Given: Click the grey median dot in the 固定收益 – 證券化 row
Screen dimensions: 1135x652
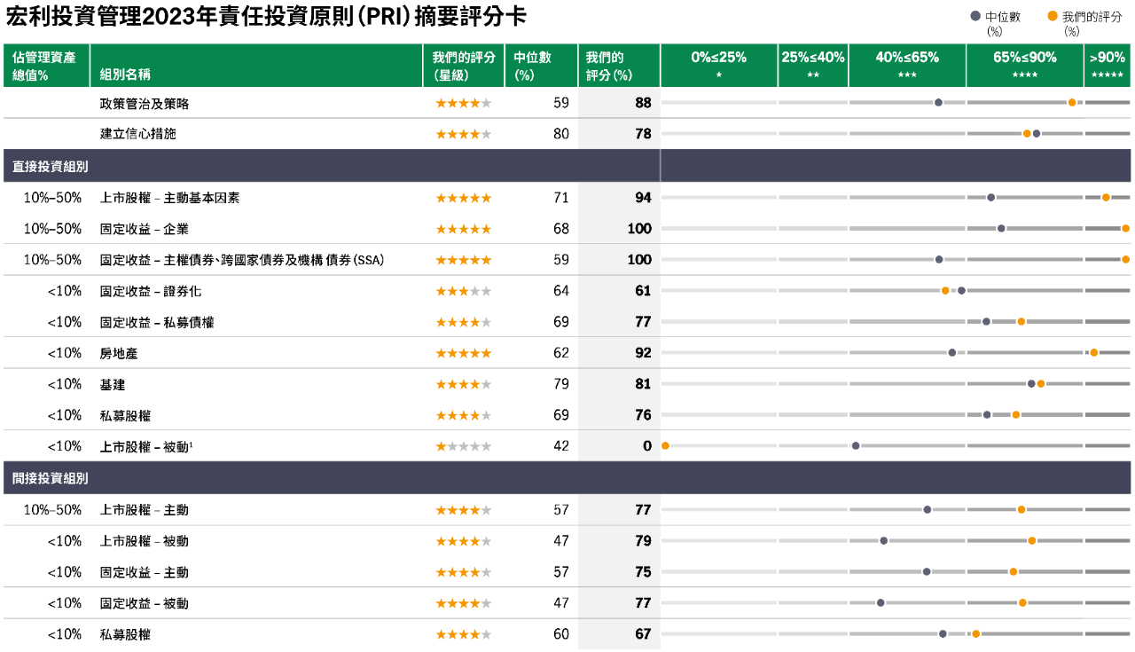Looking at the screenshot, I should pos(961,291).
